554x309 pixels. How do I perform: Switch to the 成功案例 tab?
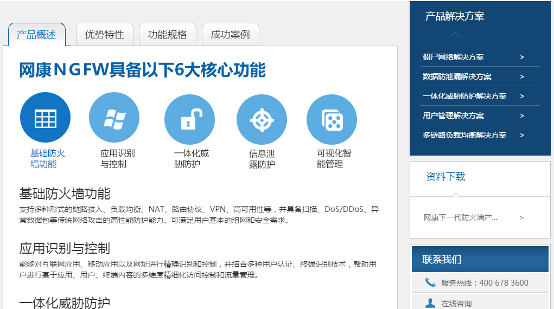pyautogui.click(x=231, y=35)
